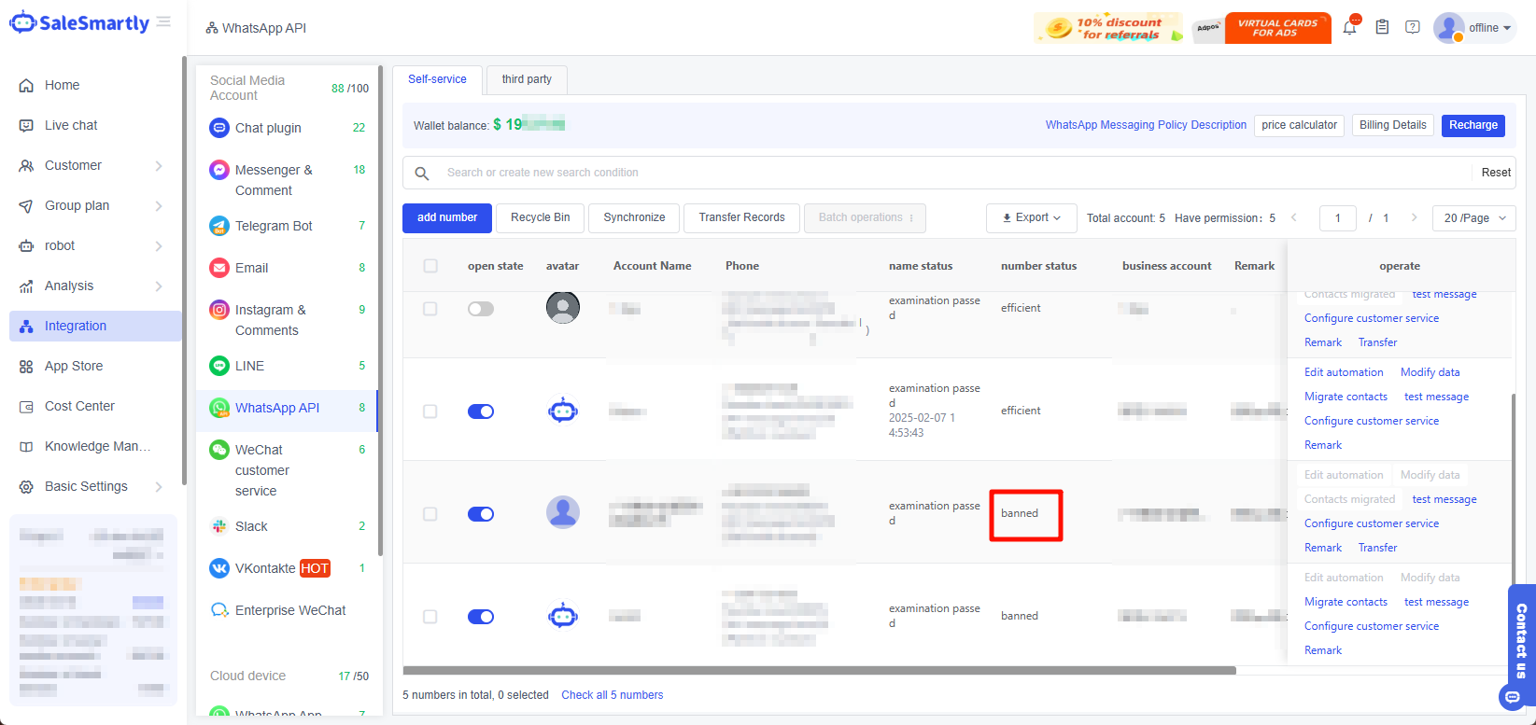Open VKontakte channel entry
The height and width of the screenshot is (725, 1536).
coord(265,568)
